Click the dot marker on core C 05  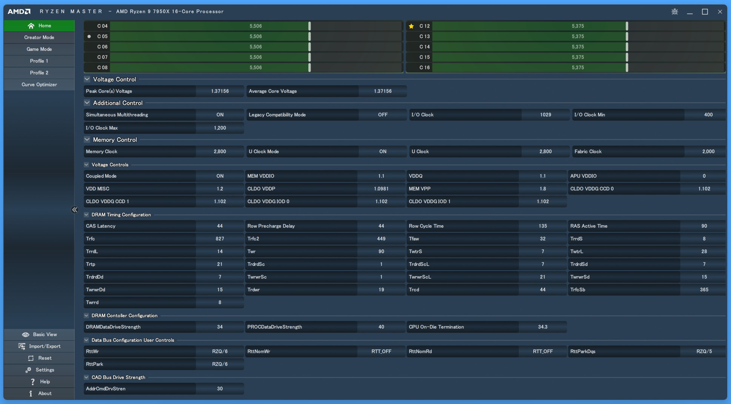(x=89, y=37)
